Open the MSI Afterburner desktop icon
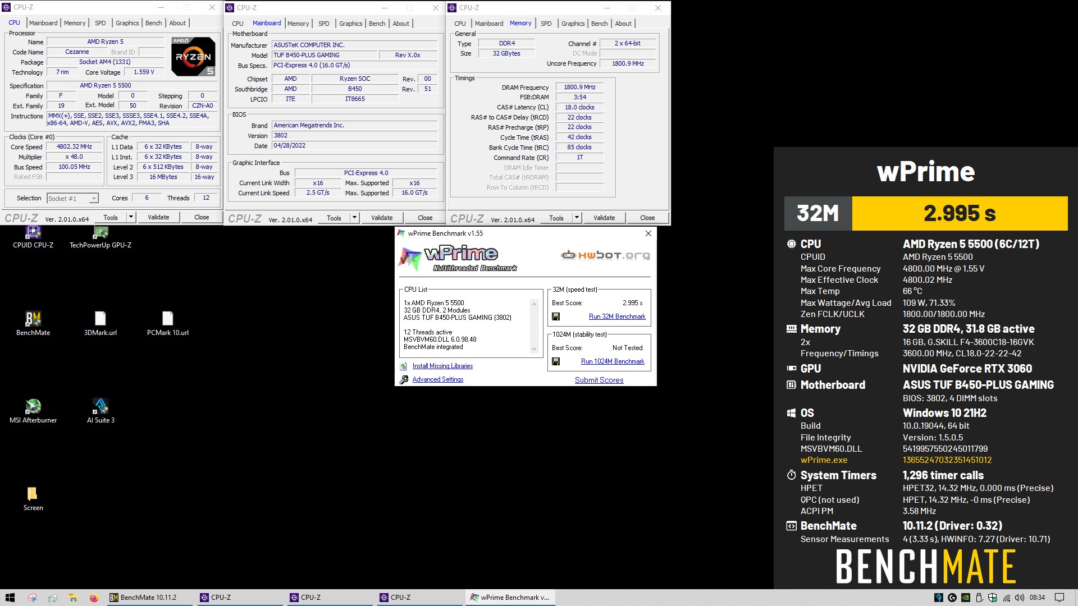1078x606 pixels. pyautogui.click(x=33, y=411)
